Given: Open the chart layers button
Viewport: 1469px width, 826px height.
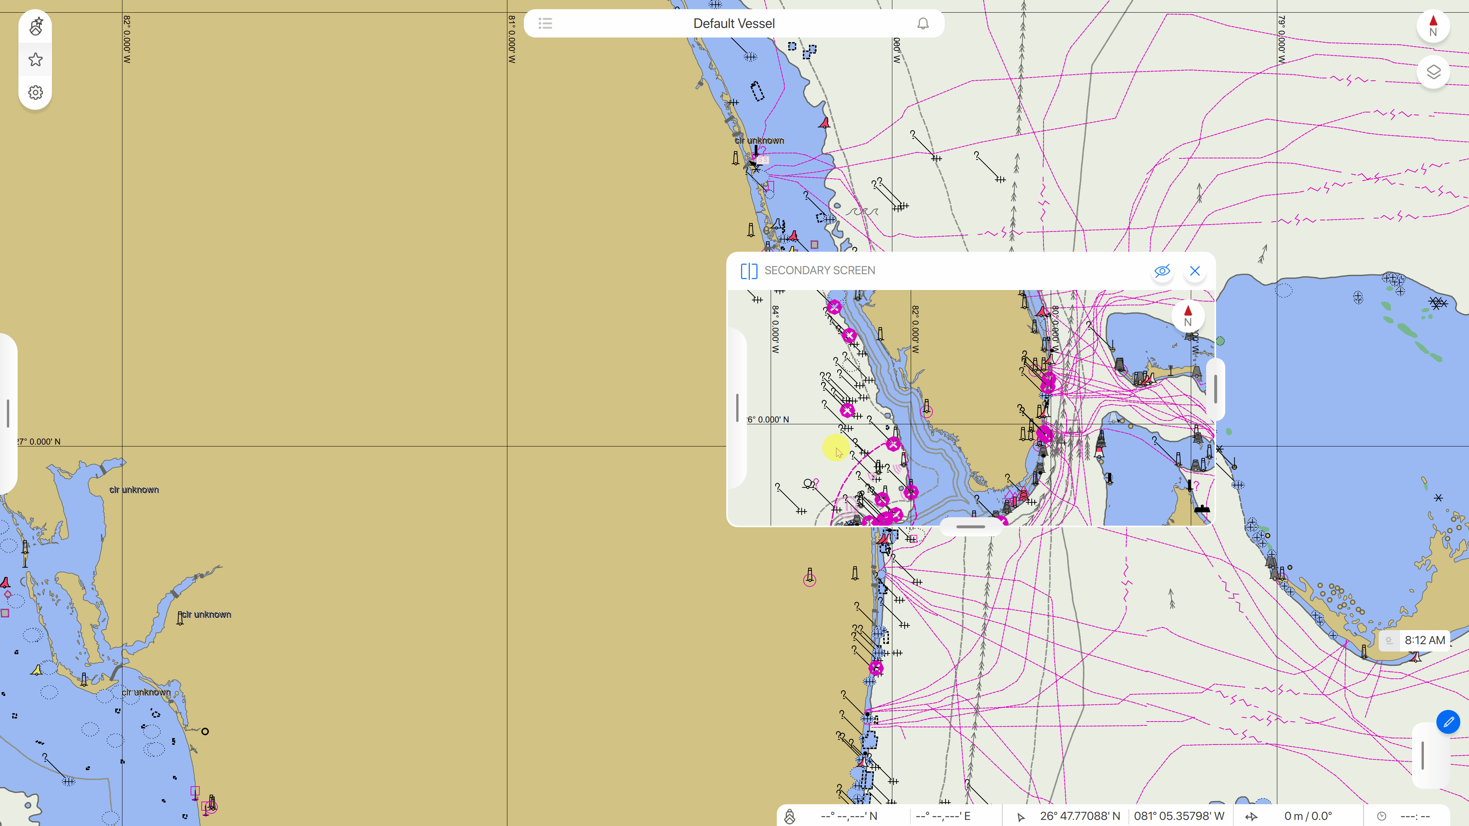Looking at the screenshot, I should 1433,72.
